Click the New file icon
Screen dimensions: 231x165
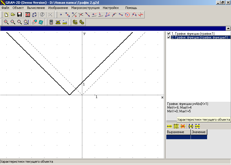(x=6, y=15)
